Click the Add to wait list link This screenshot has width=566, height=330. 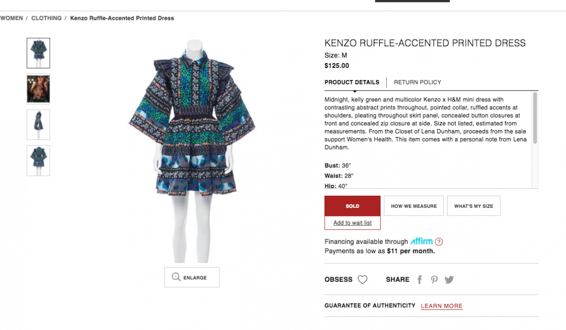[352, 223]
